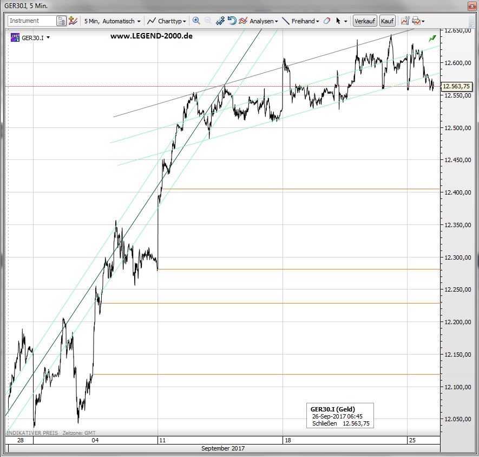The image size is (479, 457).
Task: Click the INDIKATIVER PREIS label
Action: click(x=32, y=433)
